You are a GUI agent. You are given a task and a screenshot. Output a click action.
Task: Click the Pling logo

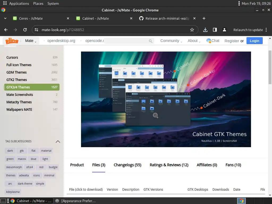12,41
